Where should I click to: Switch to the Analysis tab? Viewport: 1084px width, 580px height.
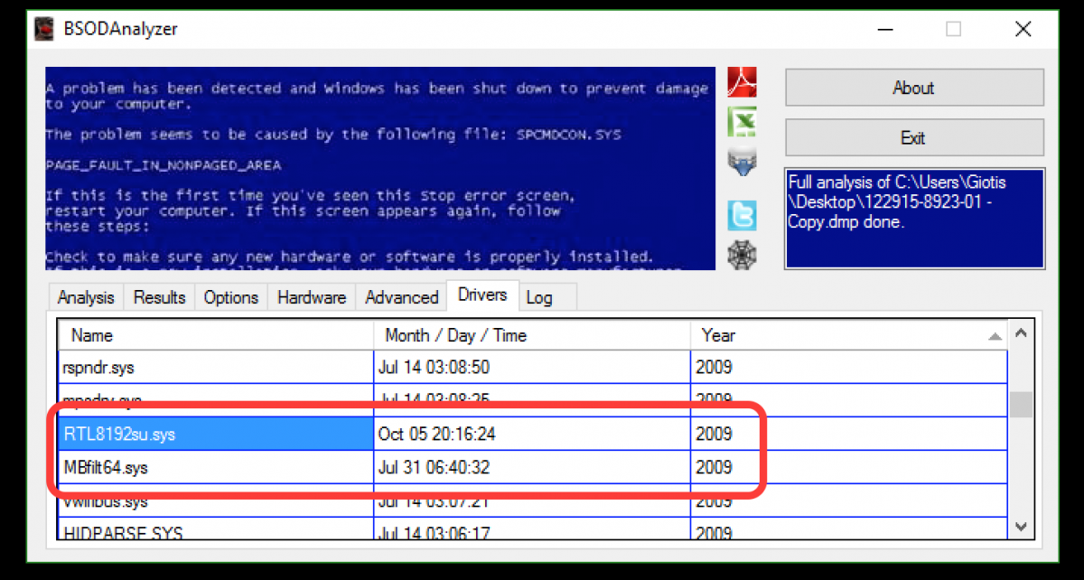pos(86,297)
